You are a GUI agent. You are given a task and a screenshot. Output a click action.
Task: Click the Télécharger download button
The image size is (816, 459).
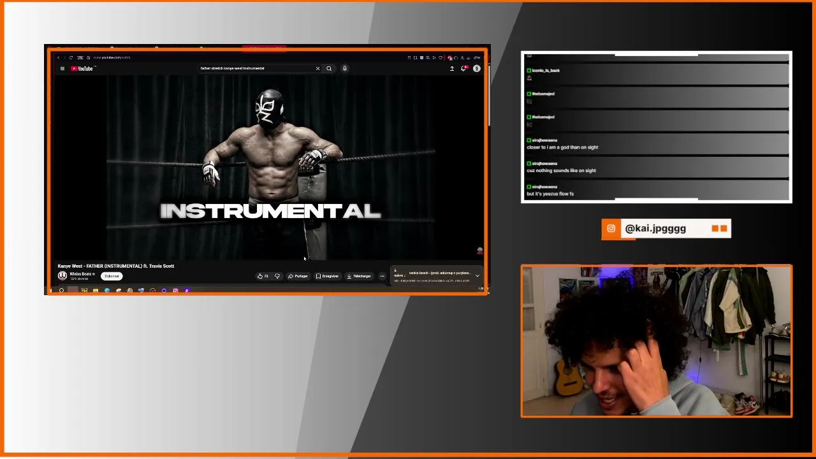359,276
